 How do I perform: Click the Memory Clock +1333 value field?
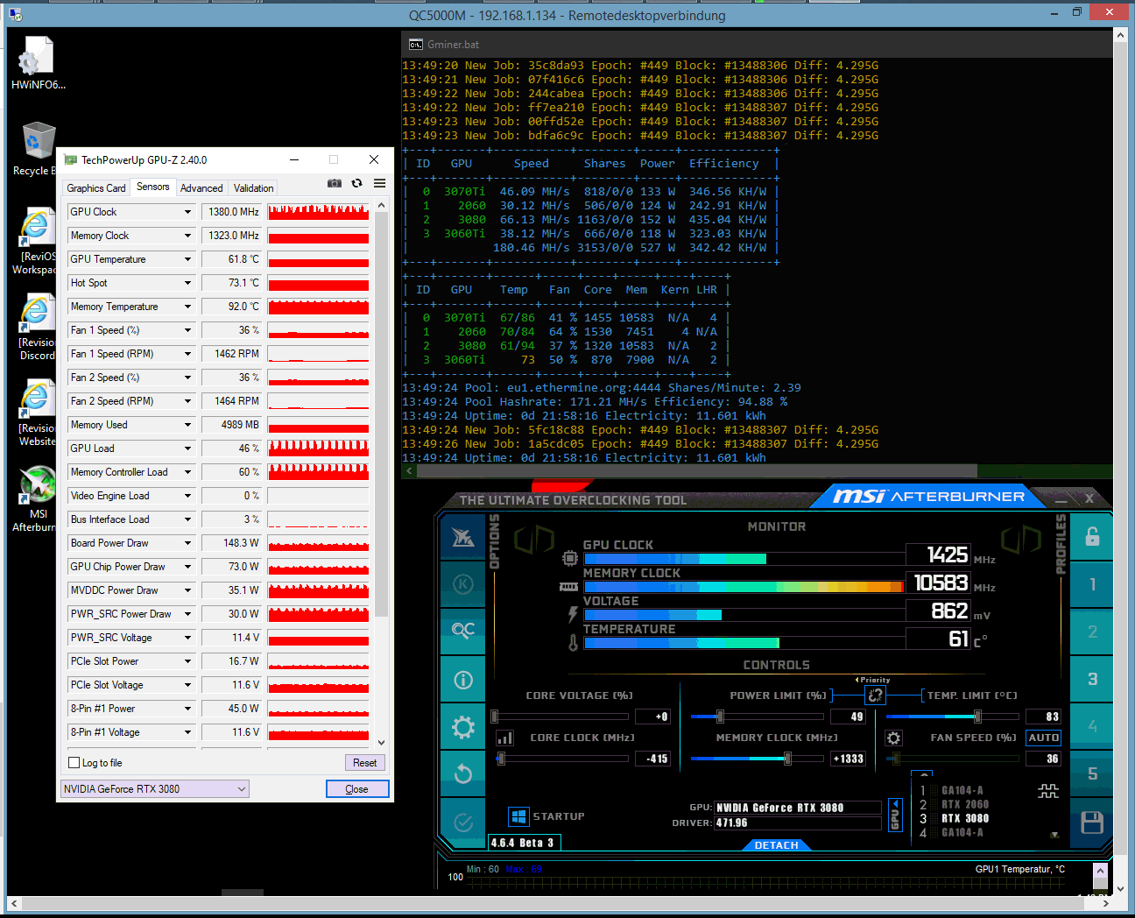click(x=848, y=759)
